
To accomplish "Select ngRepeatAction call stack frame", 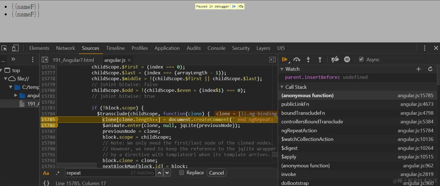I will point(357,131).
